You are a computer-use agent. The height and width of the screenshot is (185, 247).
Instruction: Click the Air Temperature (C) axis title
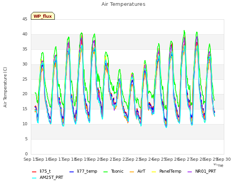click(5, 87)
